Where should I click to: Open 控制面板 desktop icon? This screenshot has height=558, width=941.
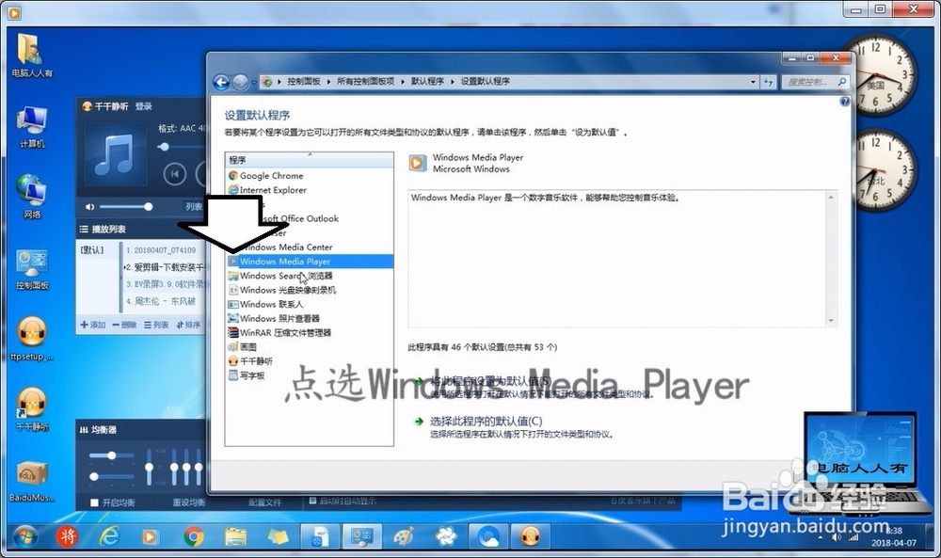tap(32, 268)
